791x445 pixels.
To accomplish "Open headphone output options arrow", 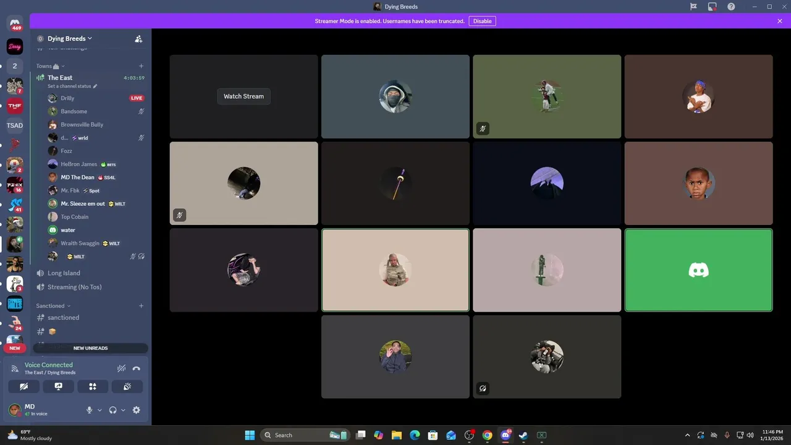I will coord(123,410).
